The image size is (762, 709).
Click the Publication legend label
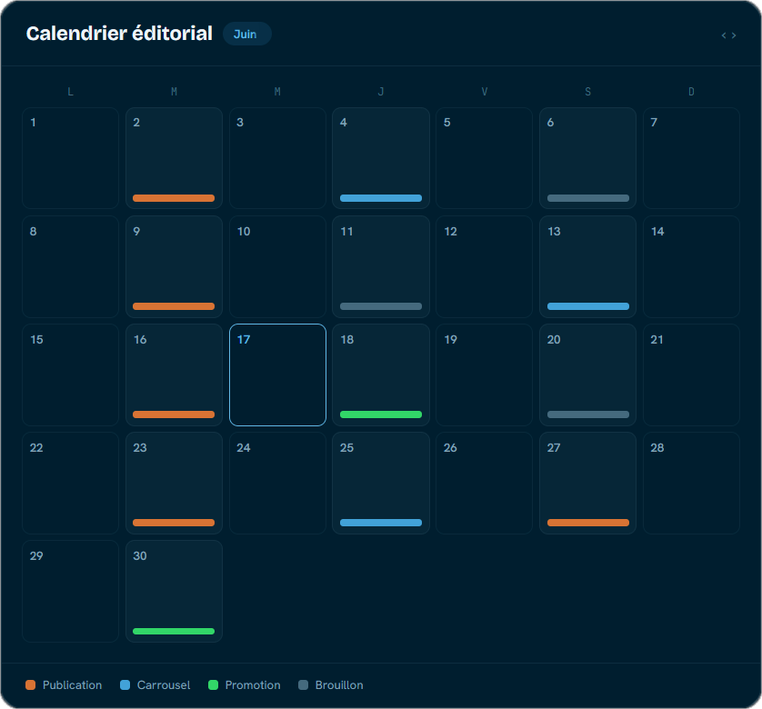[73, 685]
